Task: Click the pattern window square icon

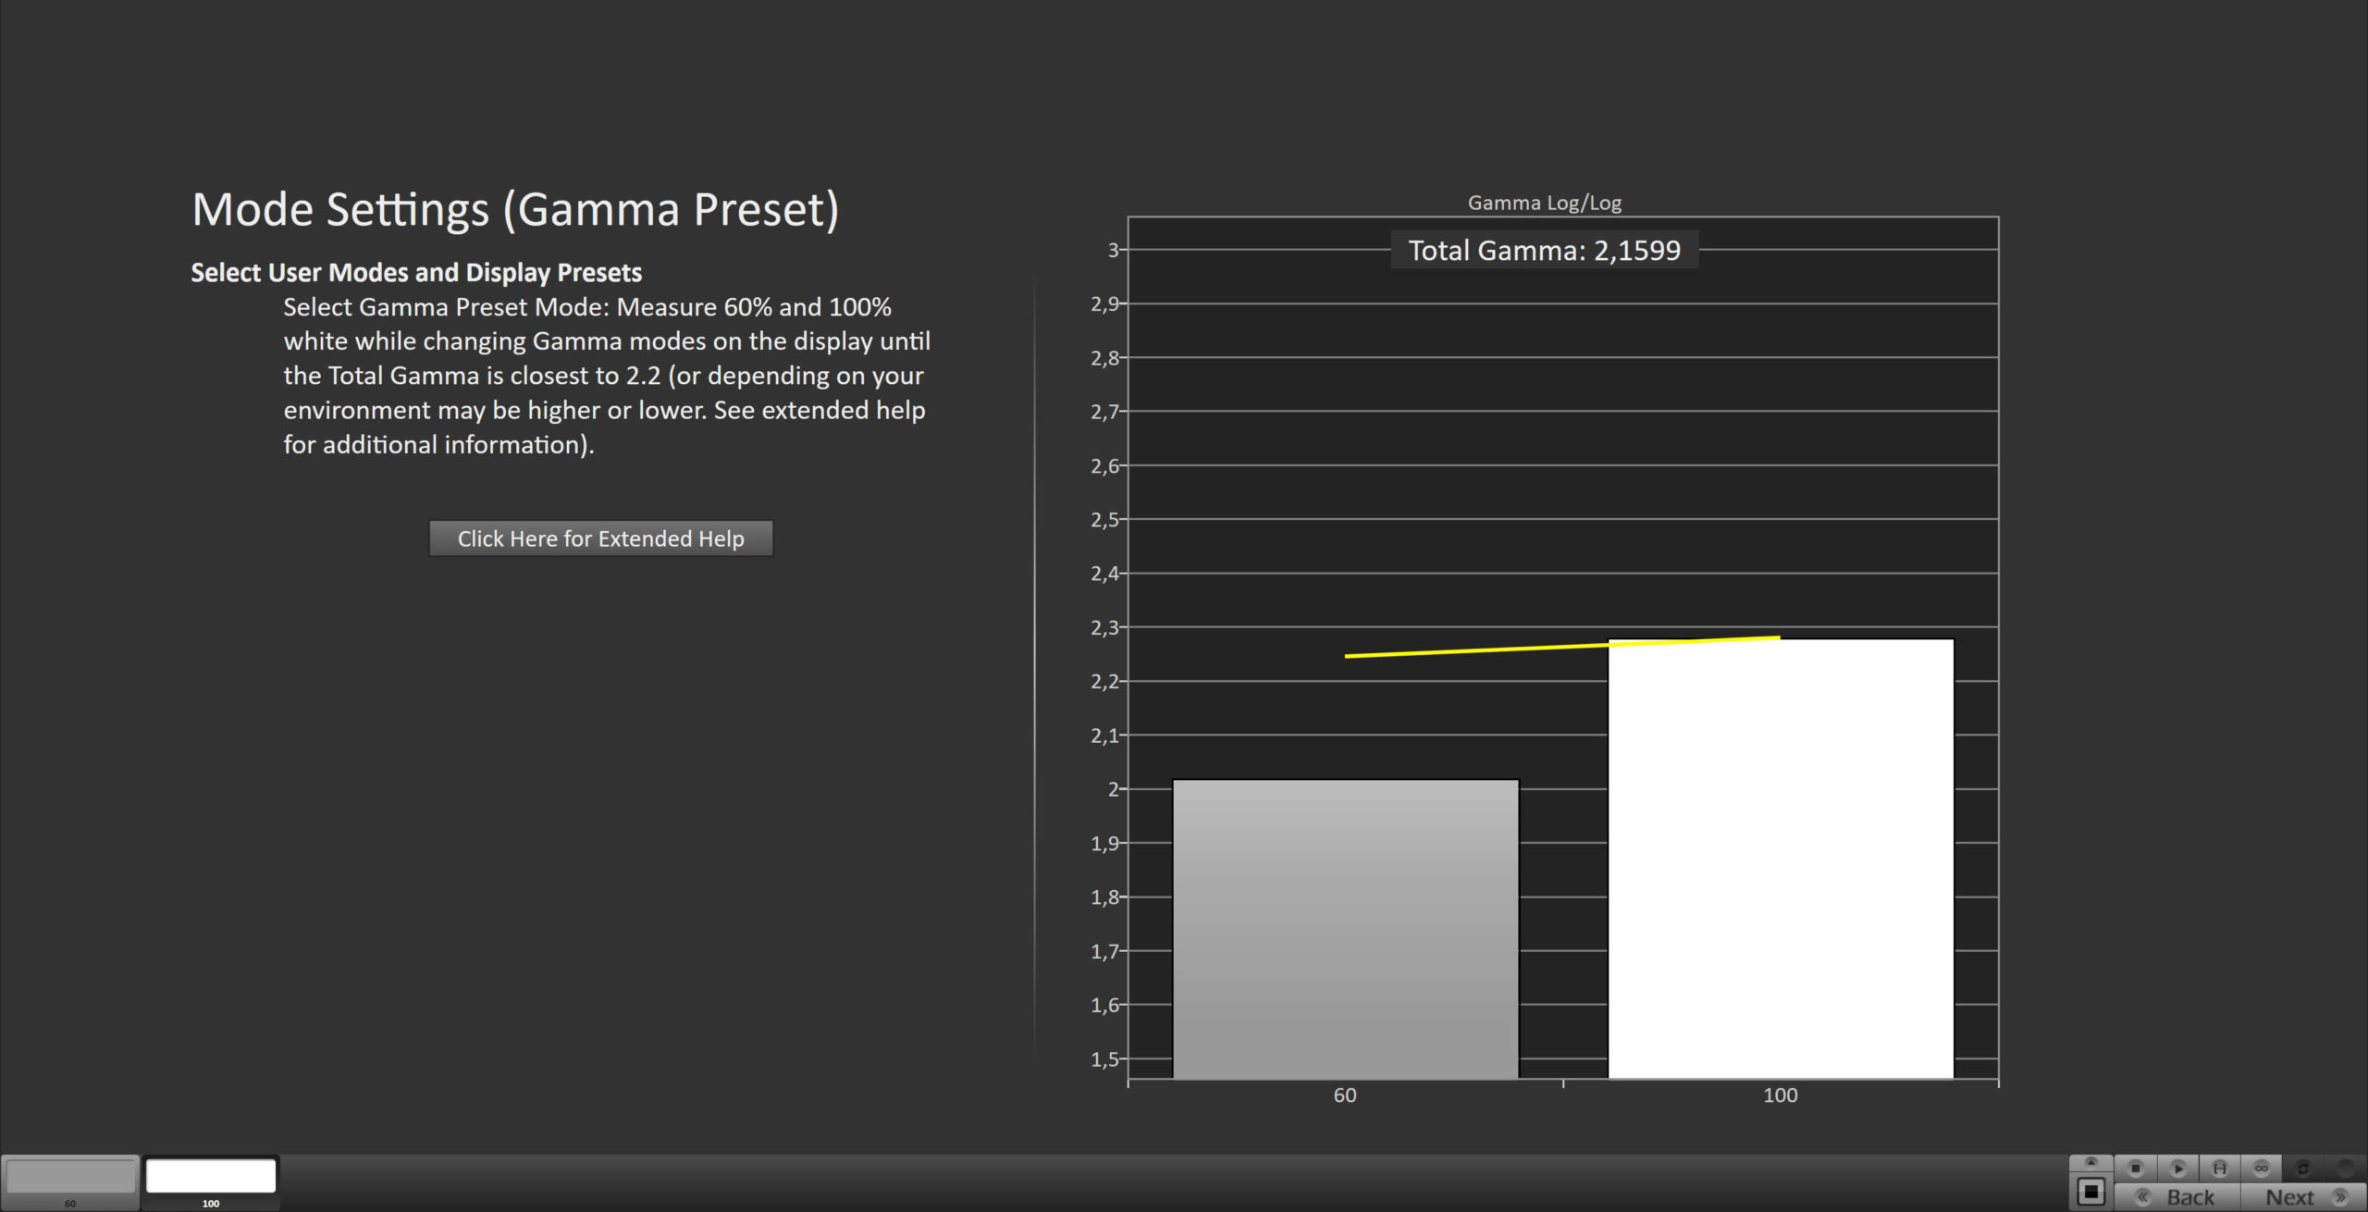Action: click(2090, 1192)
